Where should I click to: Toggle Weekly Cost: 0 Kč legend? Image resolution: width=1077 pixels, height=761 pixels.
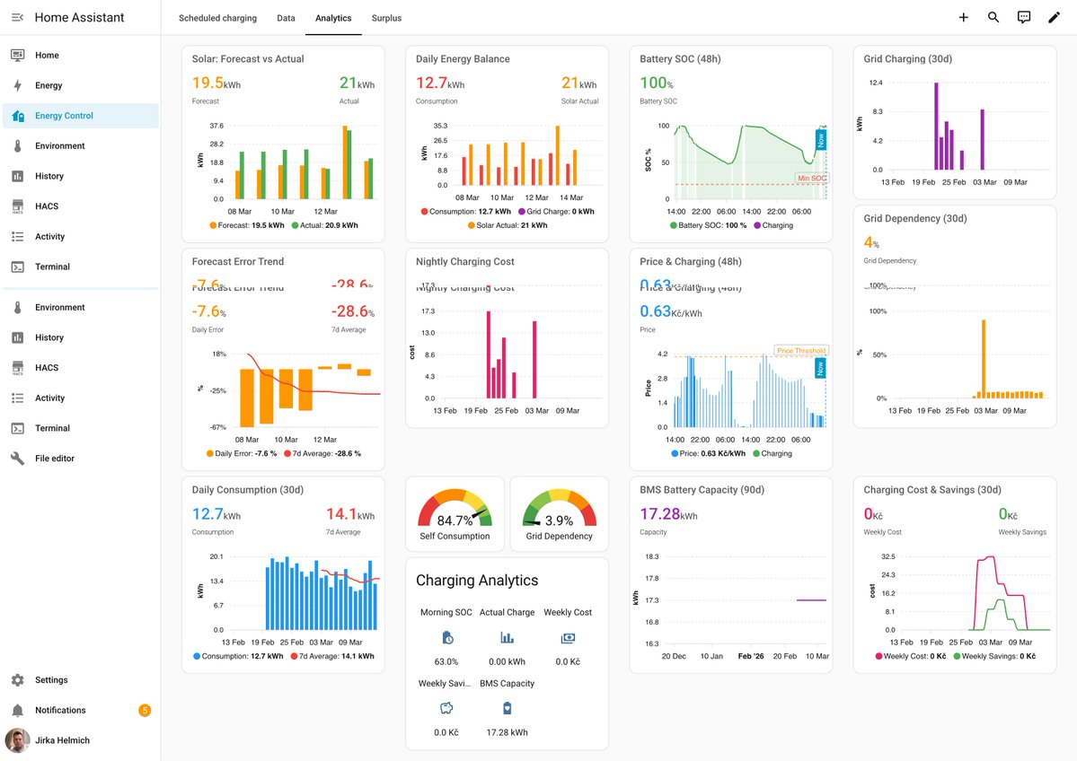point(911,656)
